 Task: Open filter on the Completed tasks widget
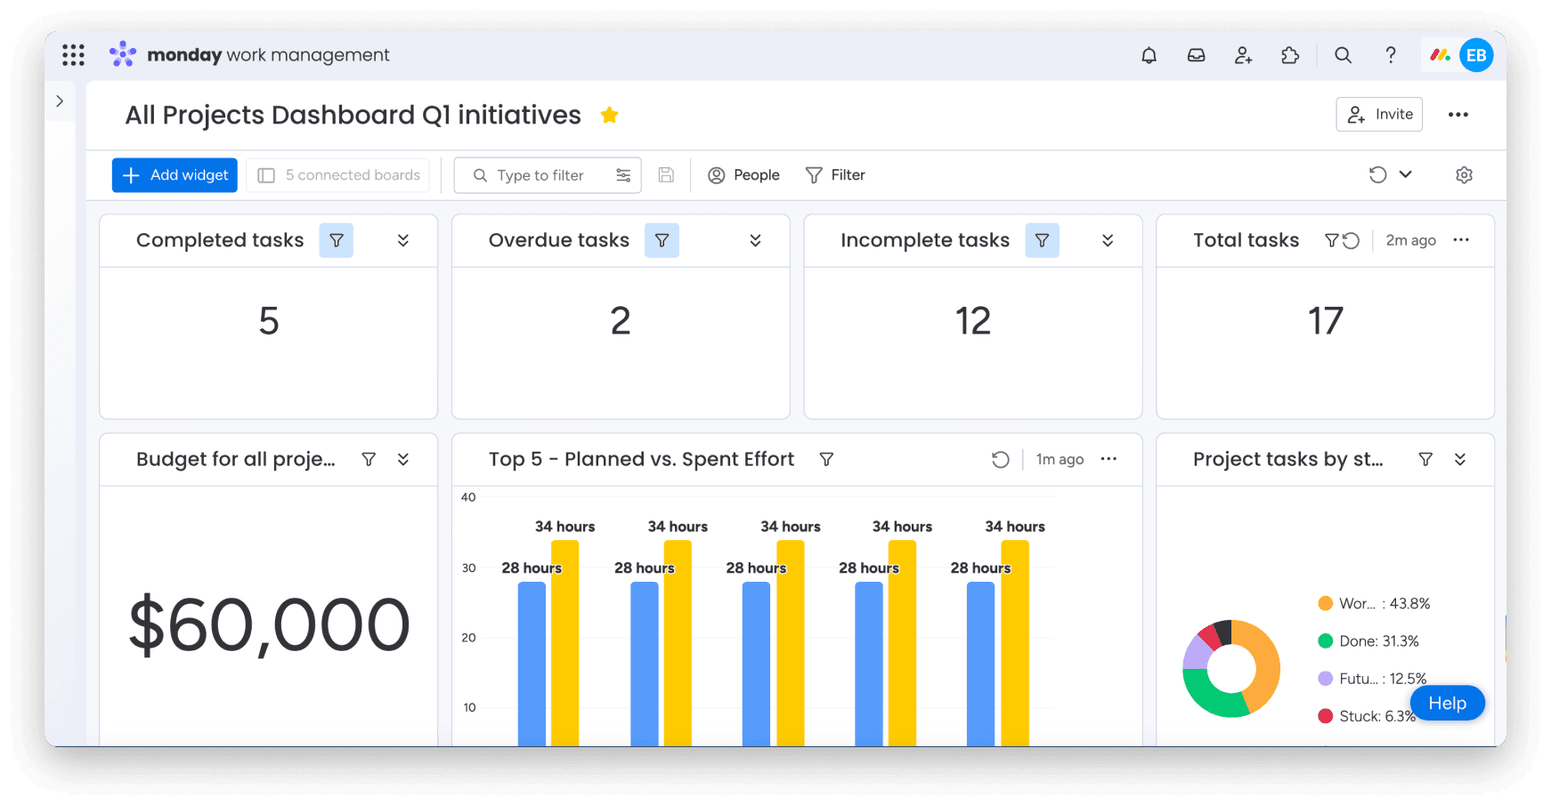pyautogui.click(x=337, y=239)
